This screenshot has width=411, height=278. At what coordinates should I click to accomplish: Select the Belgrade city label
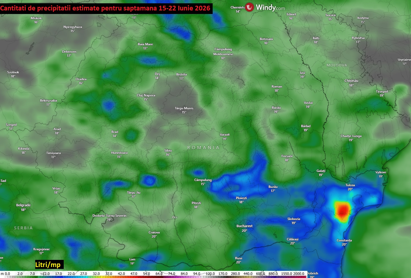click(23, 205)
